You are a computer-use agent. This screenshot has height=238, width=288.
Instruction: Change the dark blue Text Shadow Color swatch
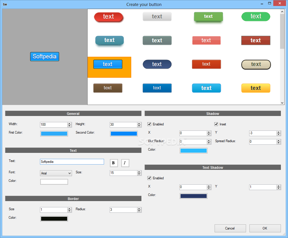194,196
